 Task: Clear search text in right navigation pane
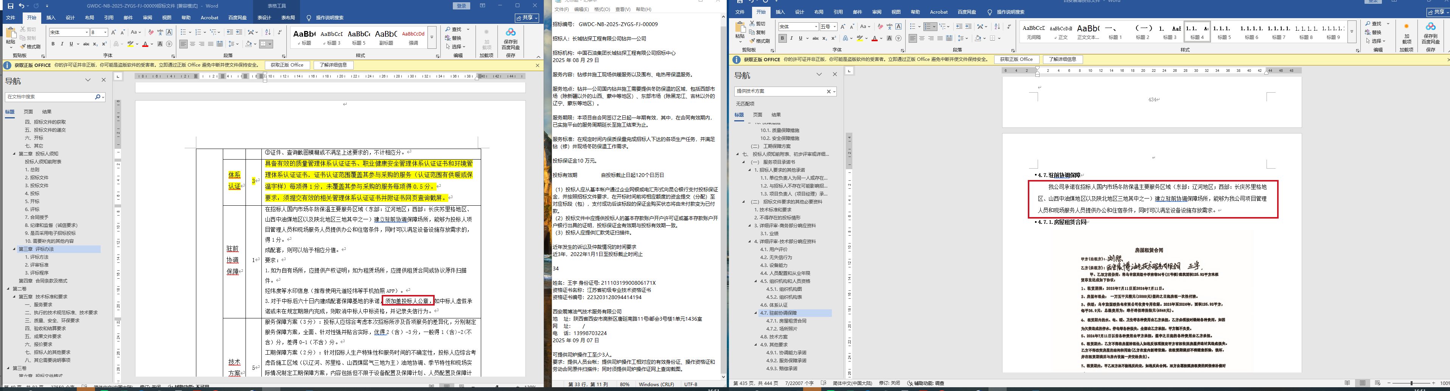pos(828,91)
